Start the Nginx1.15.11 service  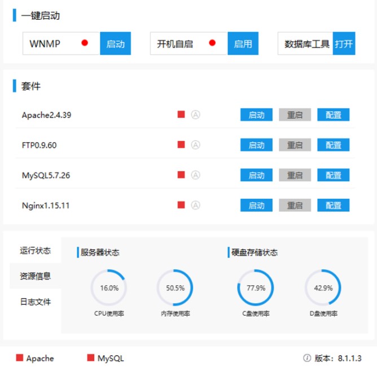coord(256,205)
